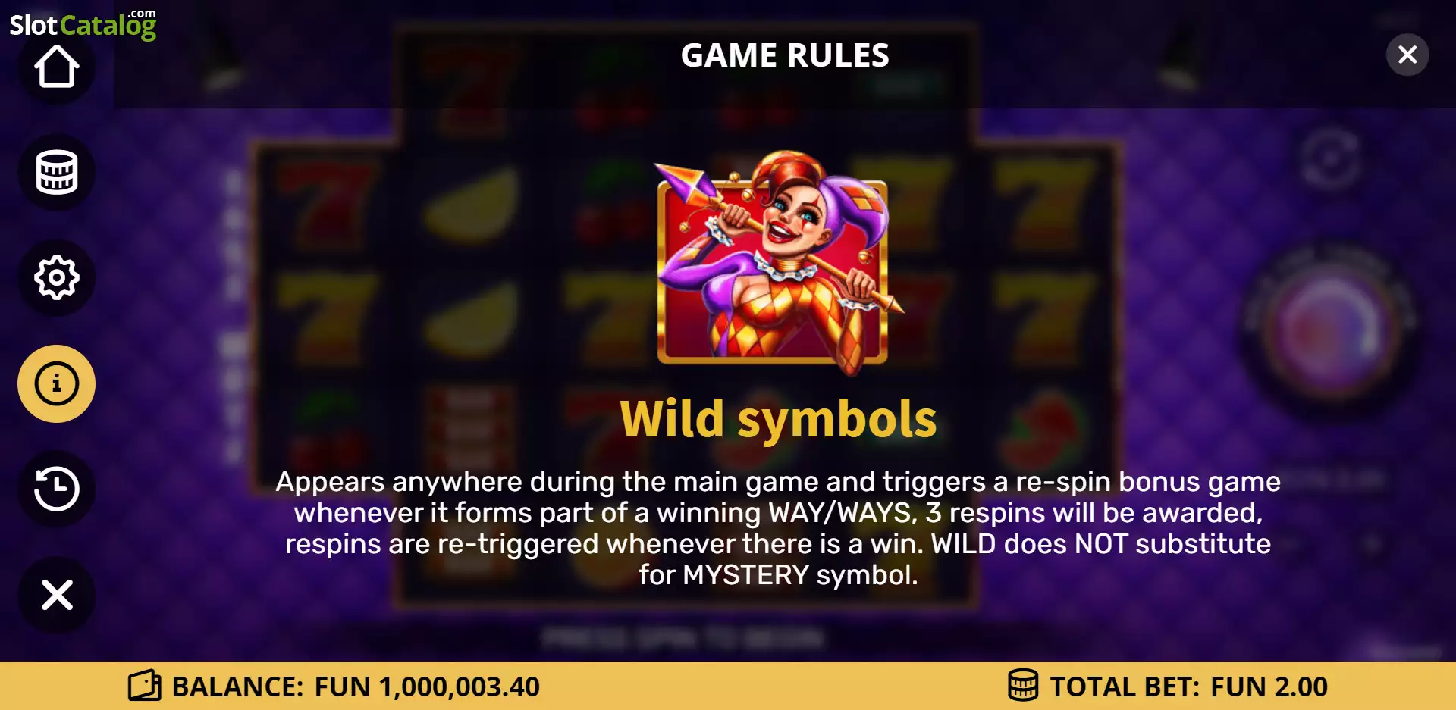1456x710 pixels.
Task: Click the TOTAL BET: label in bottom bar
Action: (1125, 687)
